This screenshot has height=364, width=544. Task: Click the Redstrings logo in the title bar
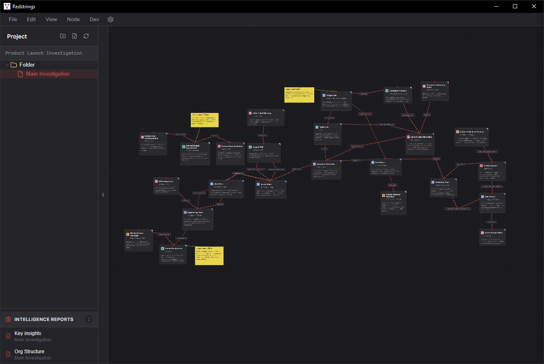(x=6, y=6)
